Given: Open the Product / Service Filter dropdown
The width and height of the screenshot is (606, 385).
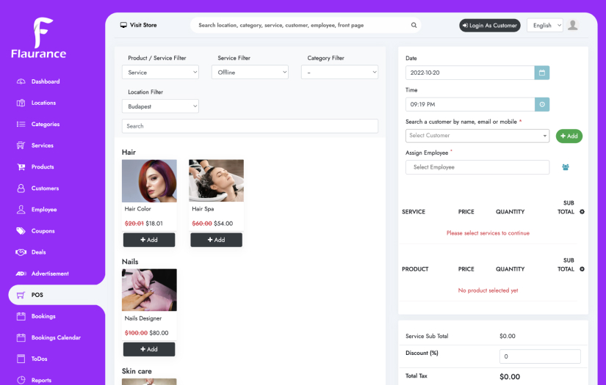Looking at the screenshot, I should tap(160, 72).
